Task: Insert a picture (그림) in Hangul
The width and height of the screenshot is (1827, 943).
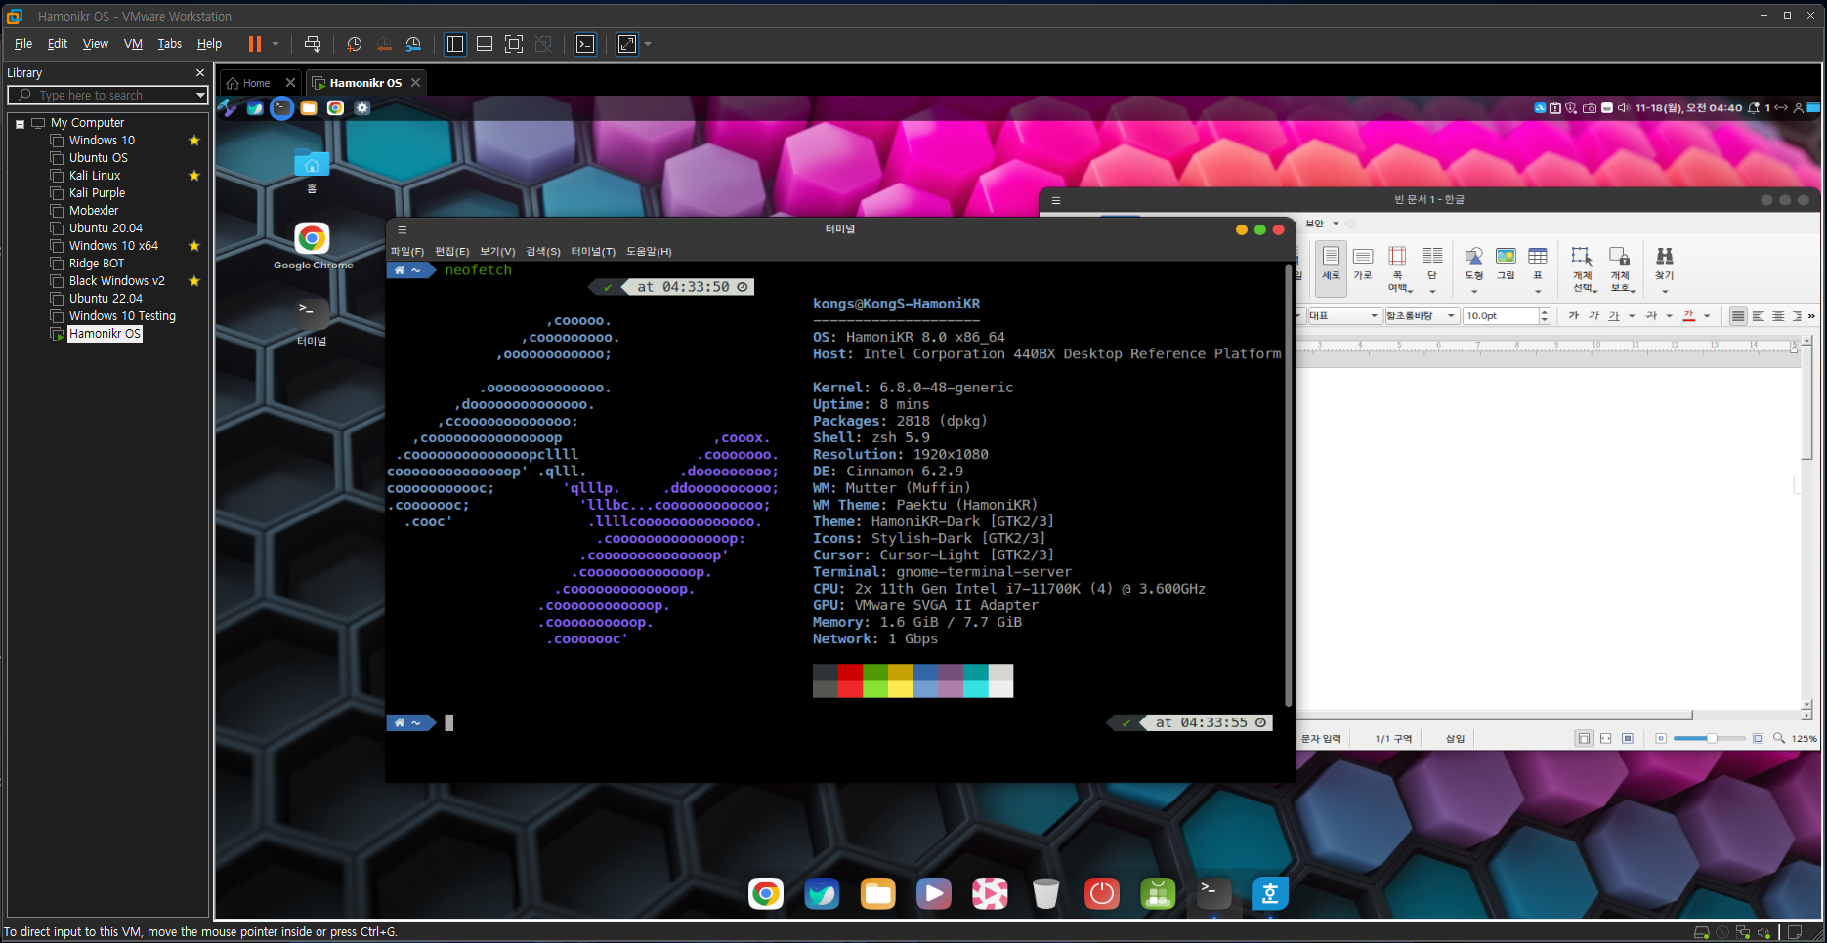Action: click(1506, 262)
